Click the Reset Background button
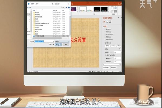162x108 pixels. tap(114, 67)
